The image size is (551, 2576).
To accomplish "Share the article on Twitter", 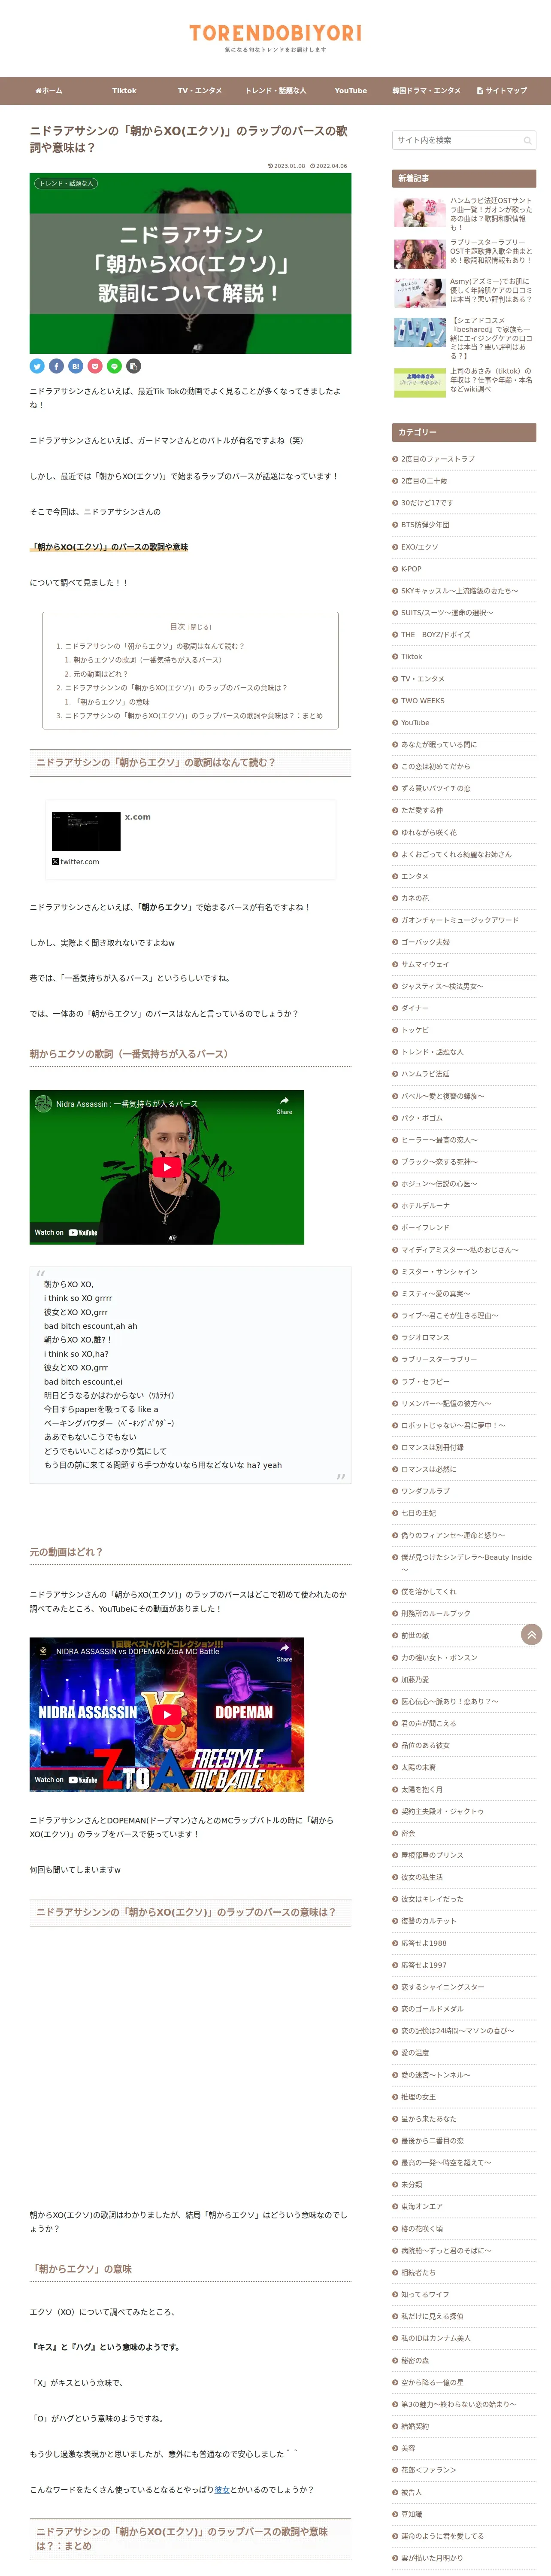I will coord(37,366).
